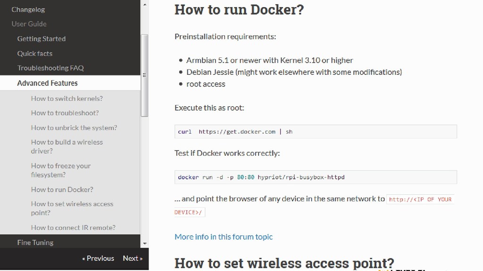Image resolution: width=483 pixels, height=271 pixels.
Task: Select the Advanced Features section
Action: 48,83
